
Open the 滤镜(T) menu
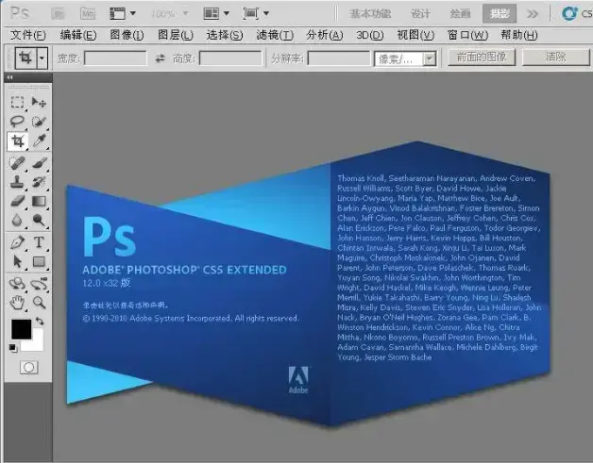(x=275, y=35)
